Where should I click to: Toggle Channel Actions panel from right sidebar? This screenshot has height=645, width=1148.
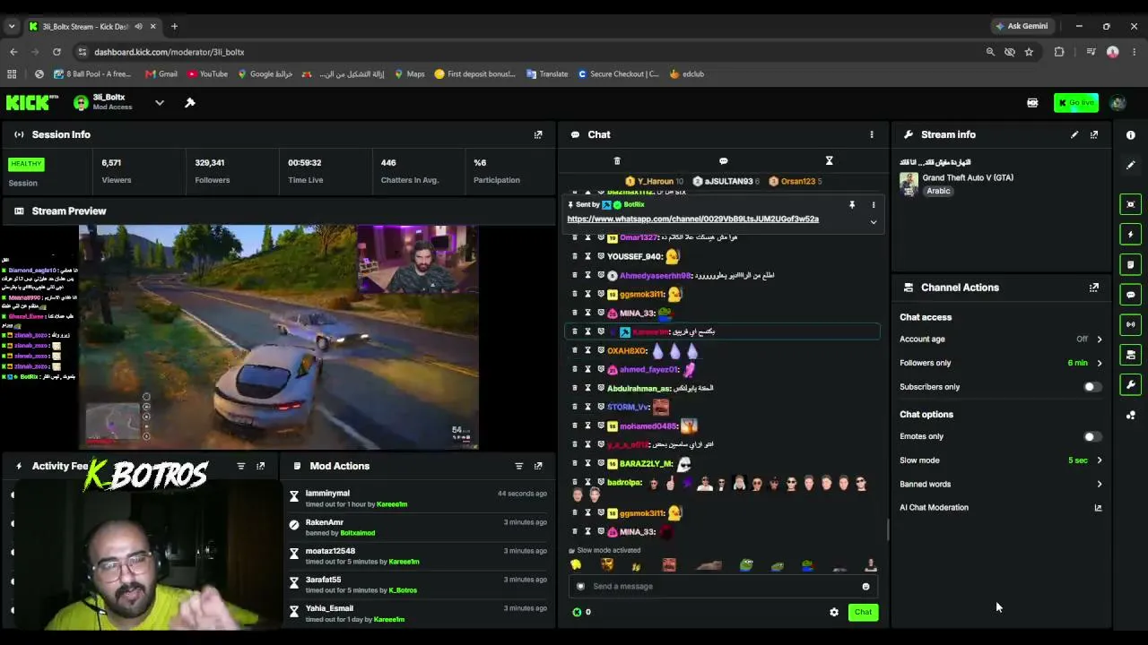click(1131, 355)
